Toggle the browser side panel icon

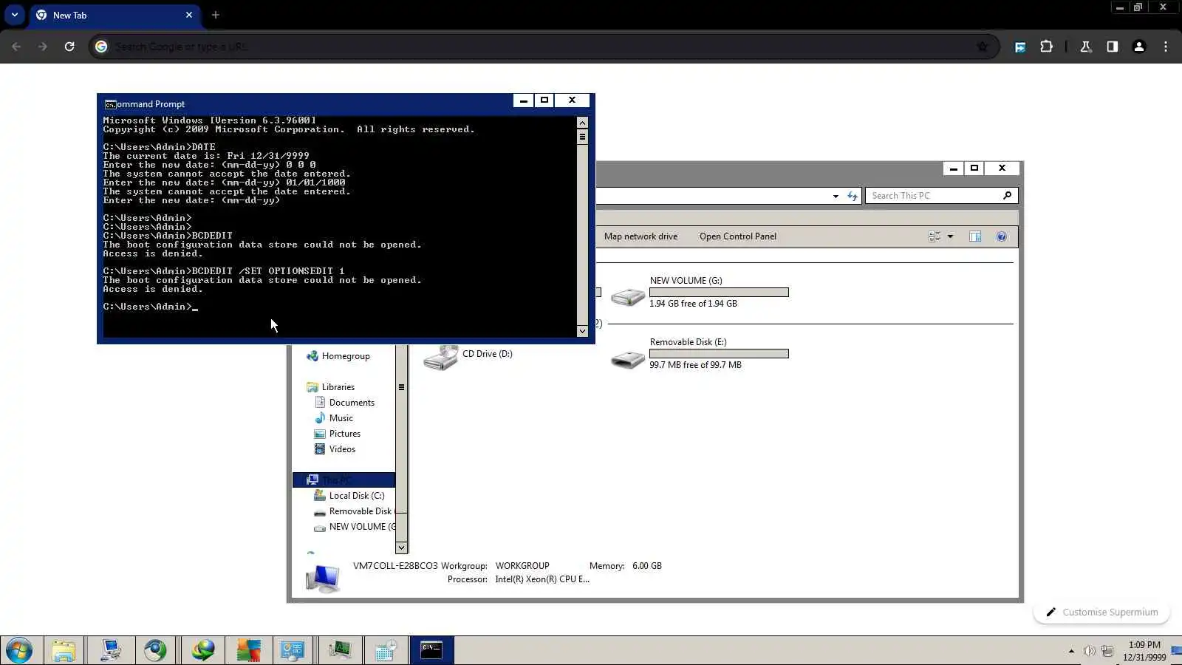tap(1112, 47)
